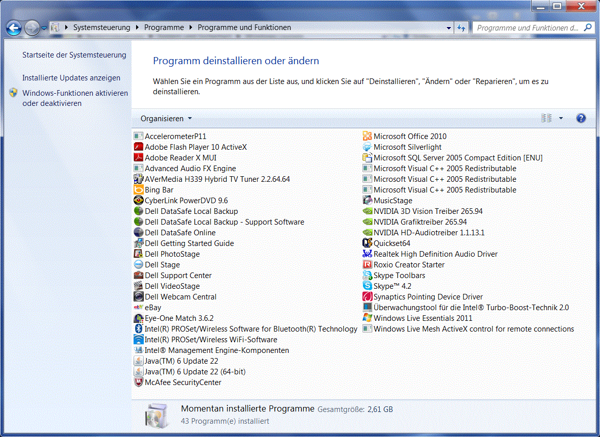The width and height of the screenshot is (600, 437).
Task: Click the Microsoft Silverlight icon
Action: 367,147
